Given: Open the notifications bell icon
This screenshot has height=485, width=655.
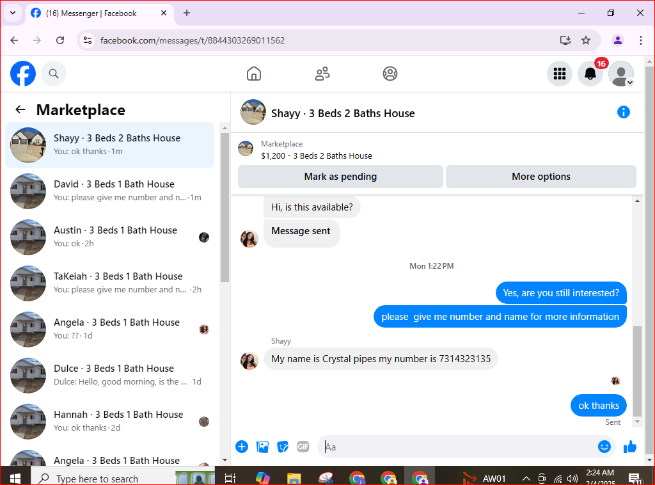Looking at the screenshot, I should tap(590, 74).
